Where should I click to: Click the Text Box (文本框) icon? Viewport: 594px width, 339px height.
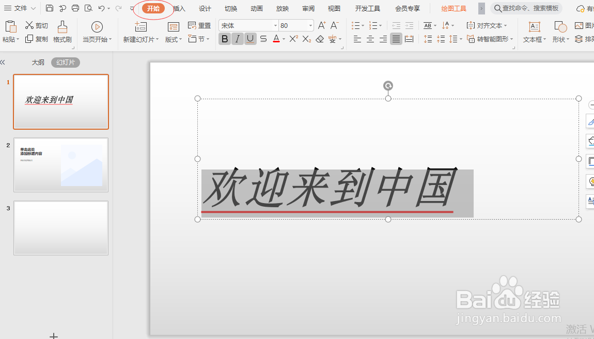tap(535, 27)
